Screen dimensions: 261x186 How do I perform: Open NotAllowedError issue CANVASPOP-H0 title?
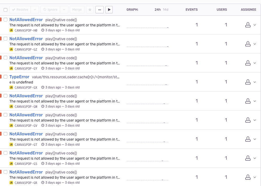[26, 20]
